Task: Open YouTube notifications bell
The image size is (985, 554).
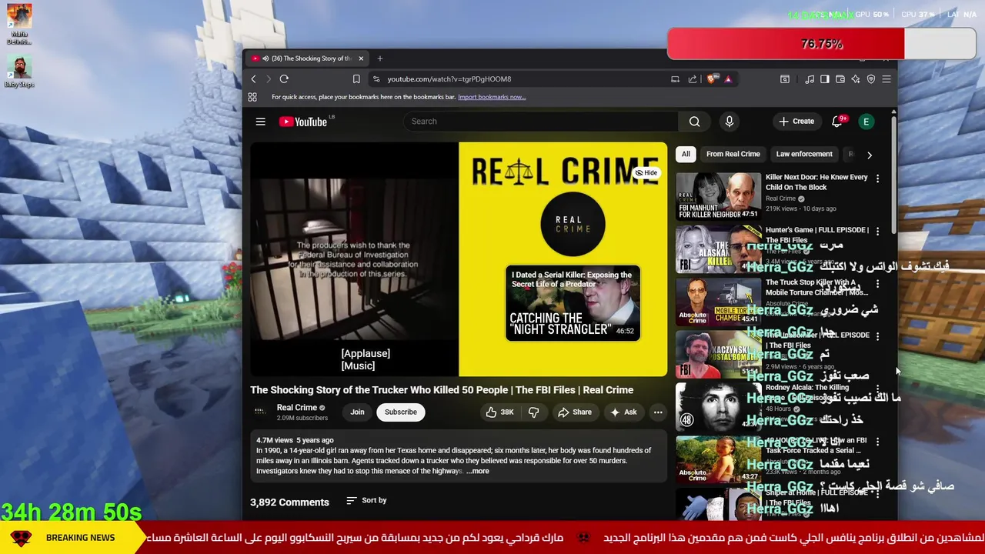Action: point(837,122)
